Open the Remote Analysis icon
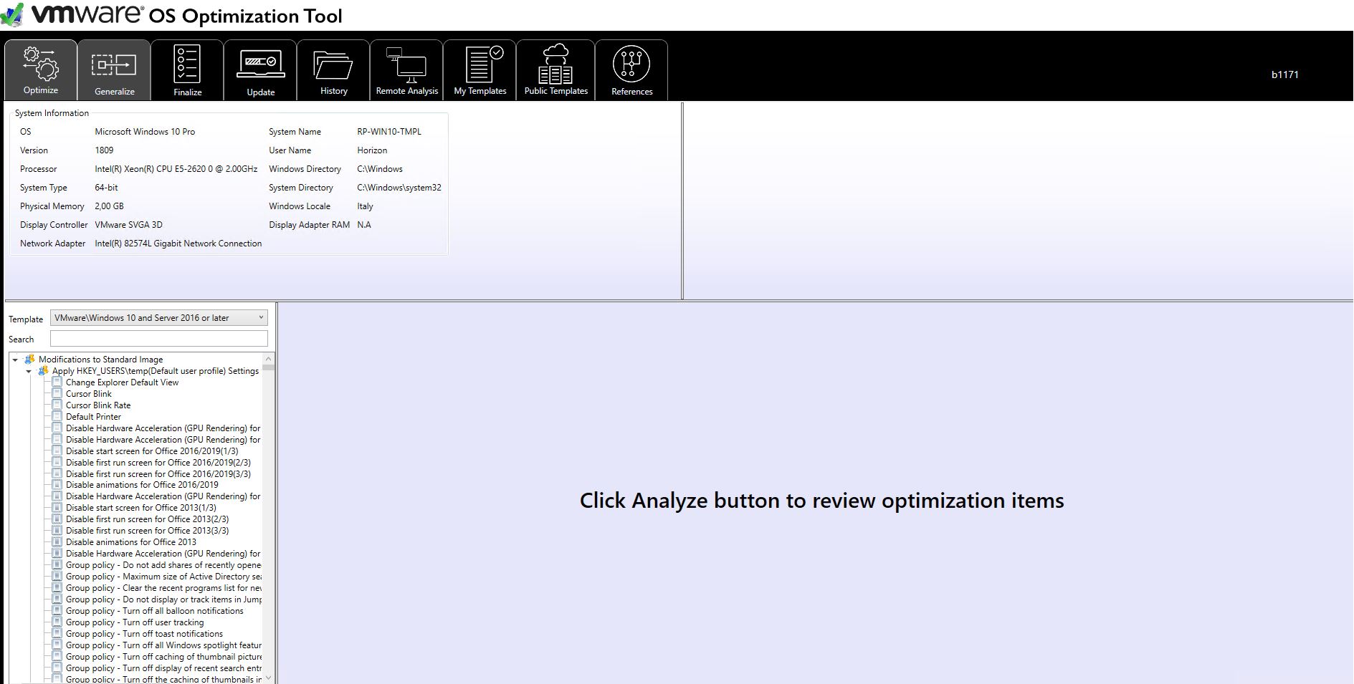Viewport: 1354px width, 684px height. click(x=406, y=64)
